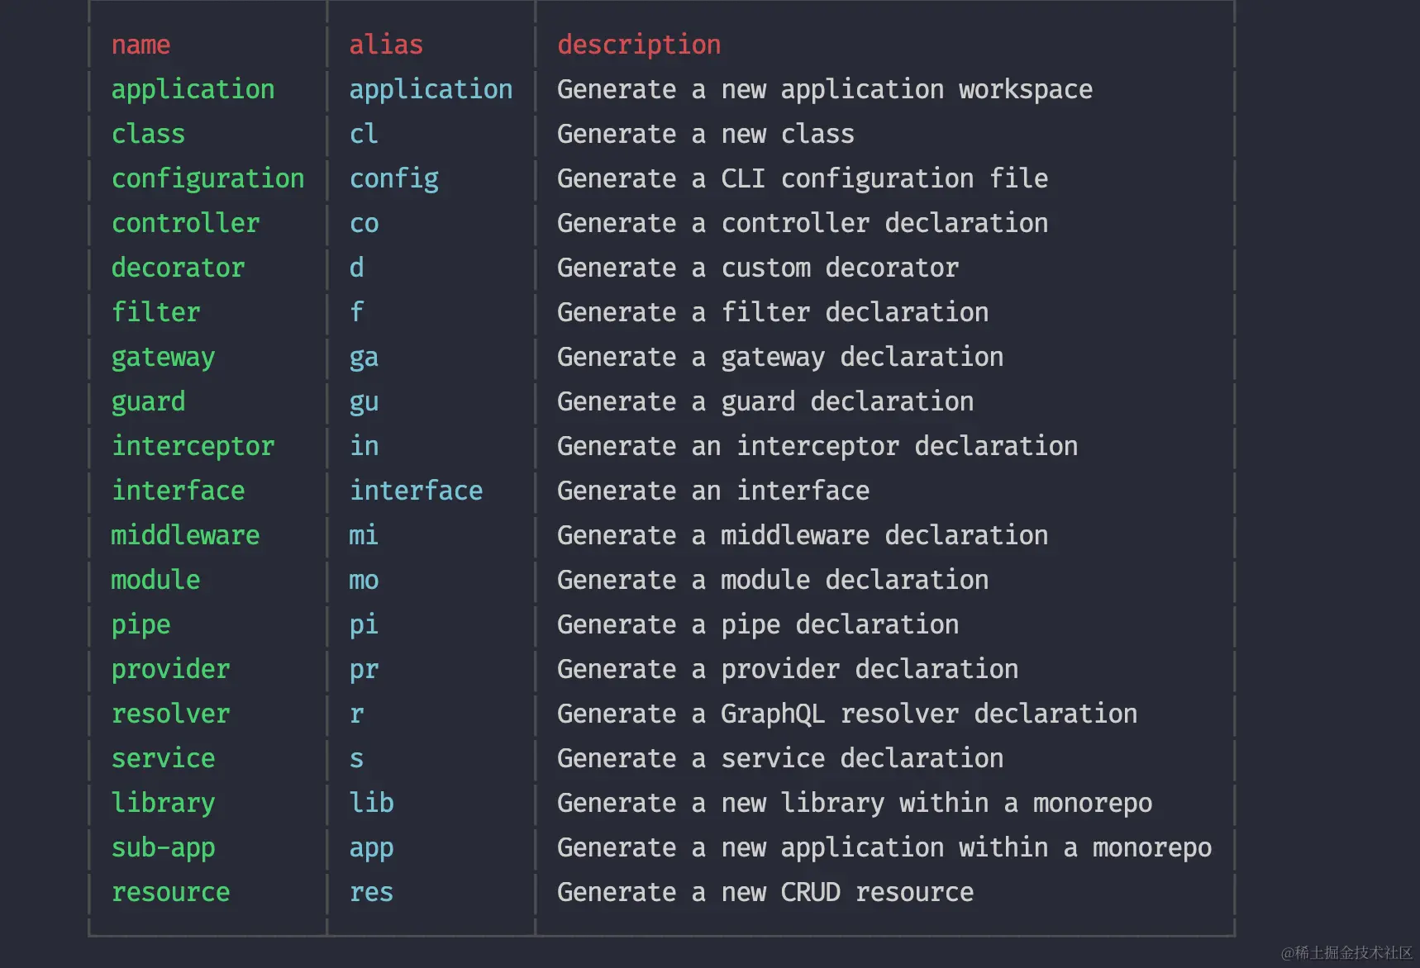1420x968 pixels.
Task: Click the 'ga' alias
Action: (x=364, y=358)
